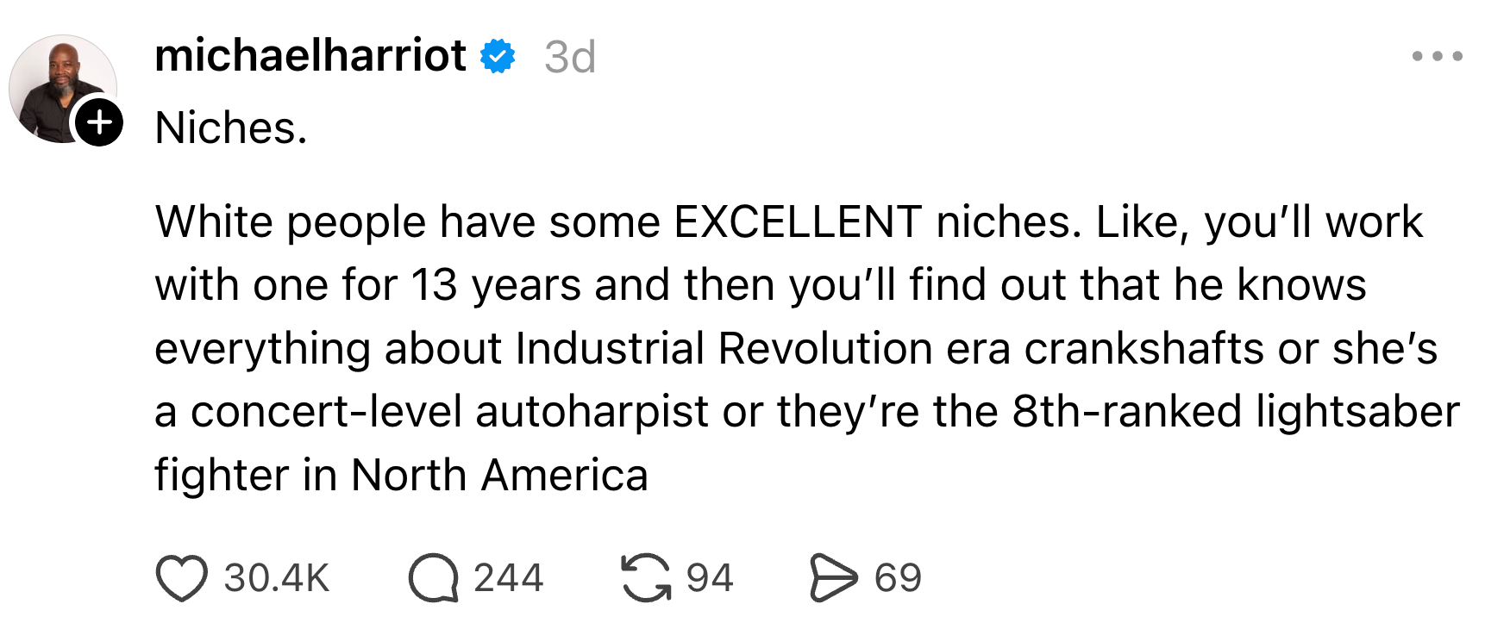View the 30.4K likes count
The image size is (1485, 629).
coord(277,577)
